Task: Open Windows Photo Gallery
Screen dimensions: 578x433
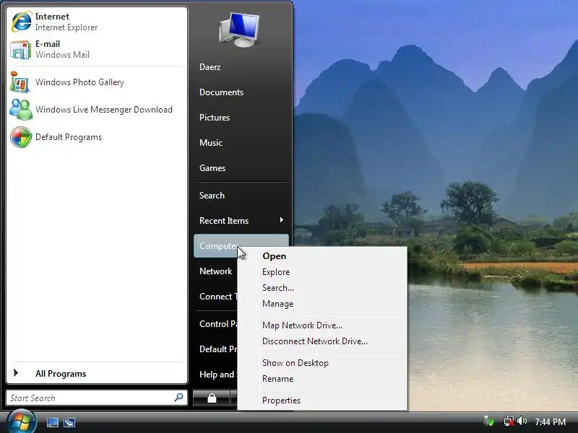Action: (97, 82)
